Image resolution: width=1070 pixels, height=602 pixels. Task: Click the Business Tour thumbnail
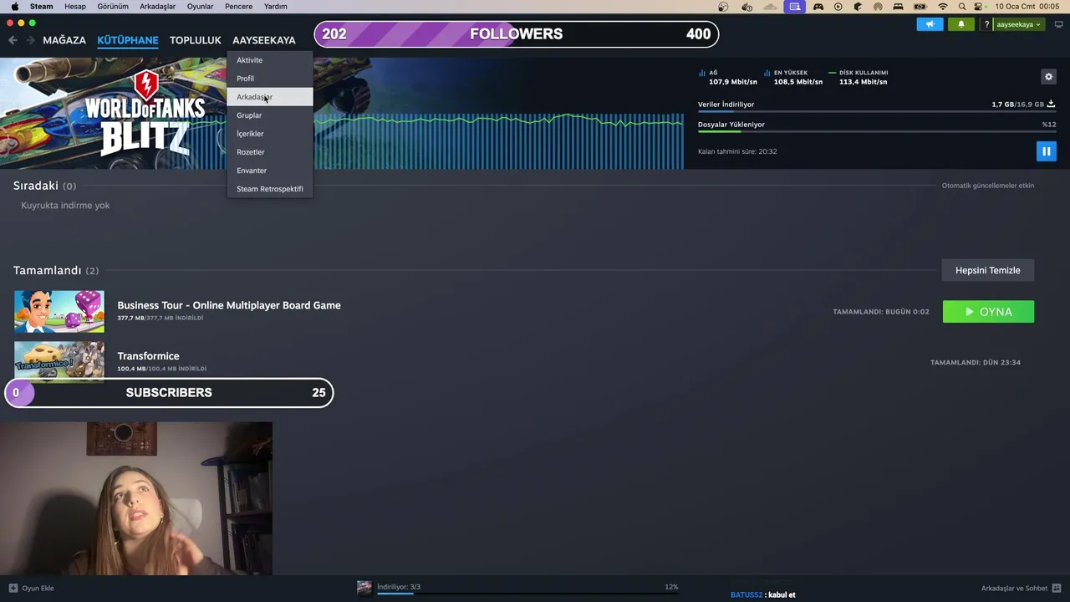(x=59, y=312)
